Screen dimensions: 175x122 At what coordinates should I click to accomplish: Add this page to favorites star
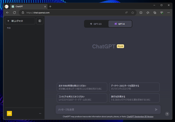(133, 13)
